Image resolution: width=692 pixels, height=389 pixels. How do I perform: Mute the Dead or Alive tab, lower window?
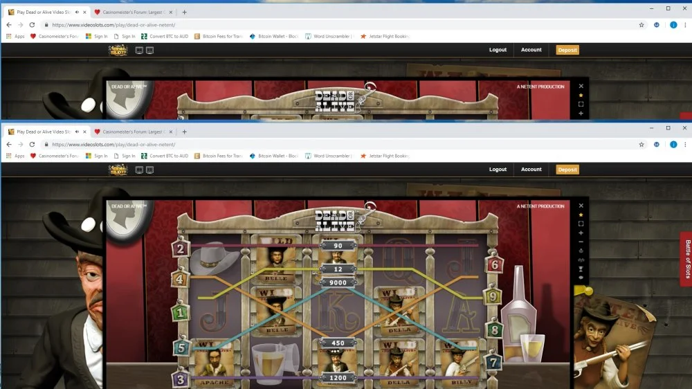(x=77, y=132)
